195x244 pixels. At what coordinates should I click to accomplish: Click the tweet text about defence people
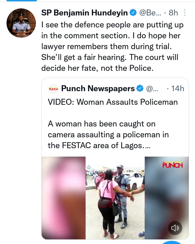click(x=112, y=47)
